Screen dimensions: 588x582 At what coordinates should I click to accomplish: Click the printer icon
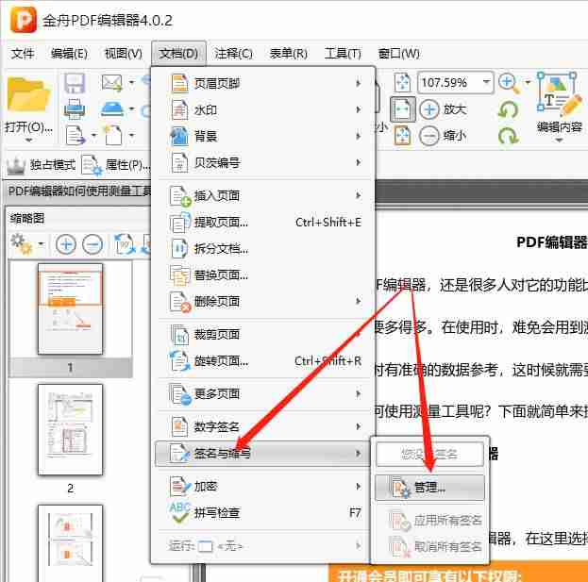[x=75, y=109]
